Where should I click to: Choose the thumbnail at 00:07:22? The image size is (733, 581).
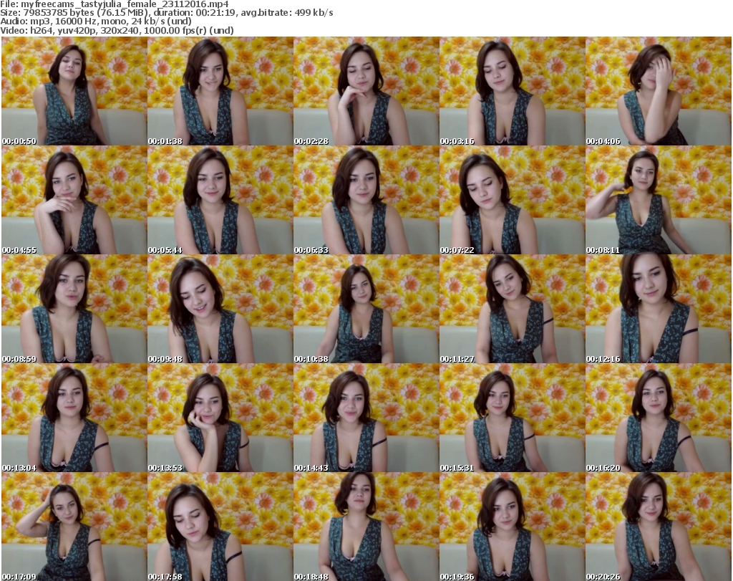513,200
